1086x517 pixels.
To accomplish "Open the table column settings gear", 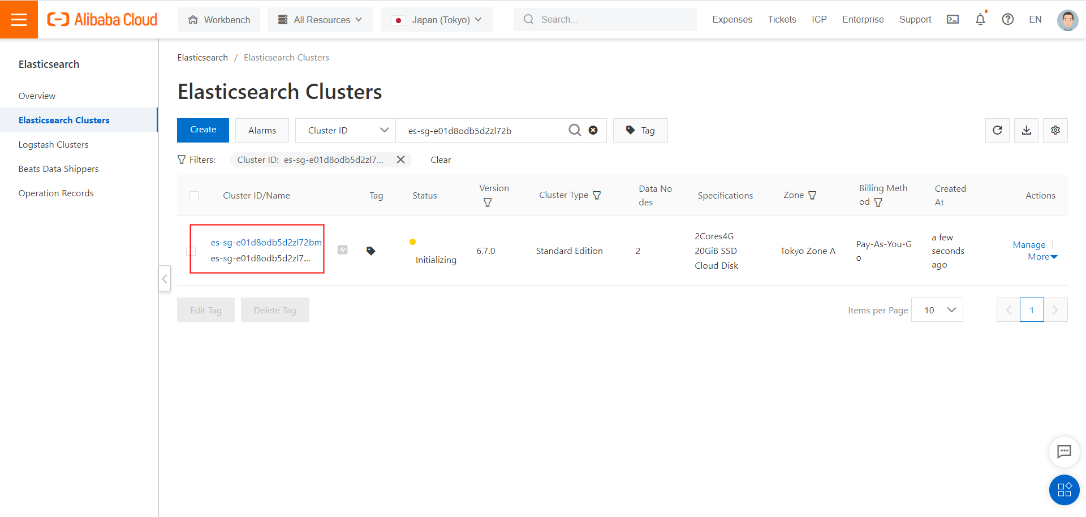I will tap(1055, 130).
